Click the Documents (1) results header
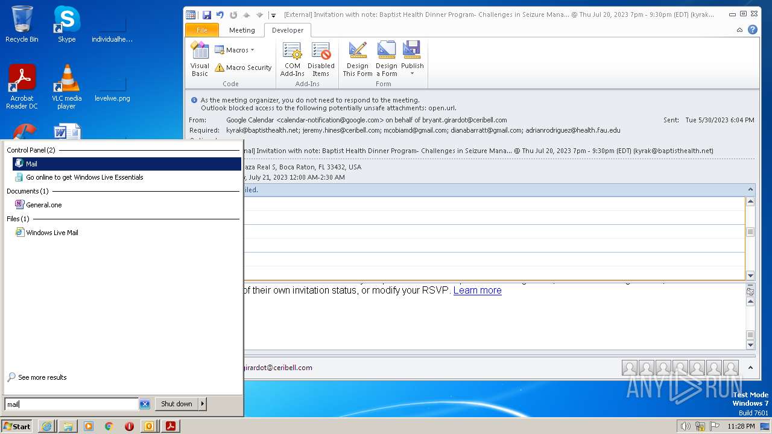 [x=28, y=191]
